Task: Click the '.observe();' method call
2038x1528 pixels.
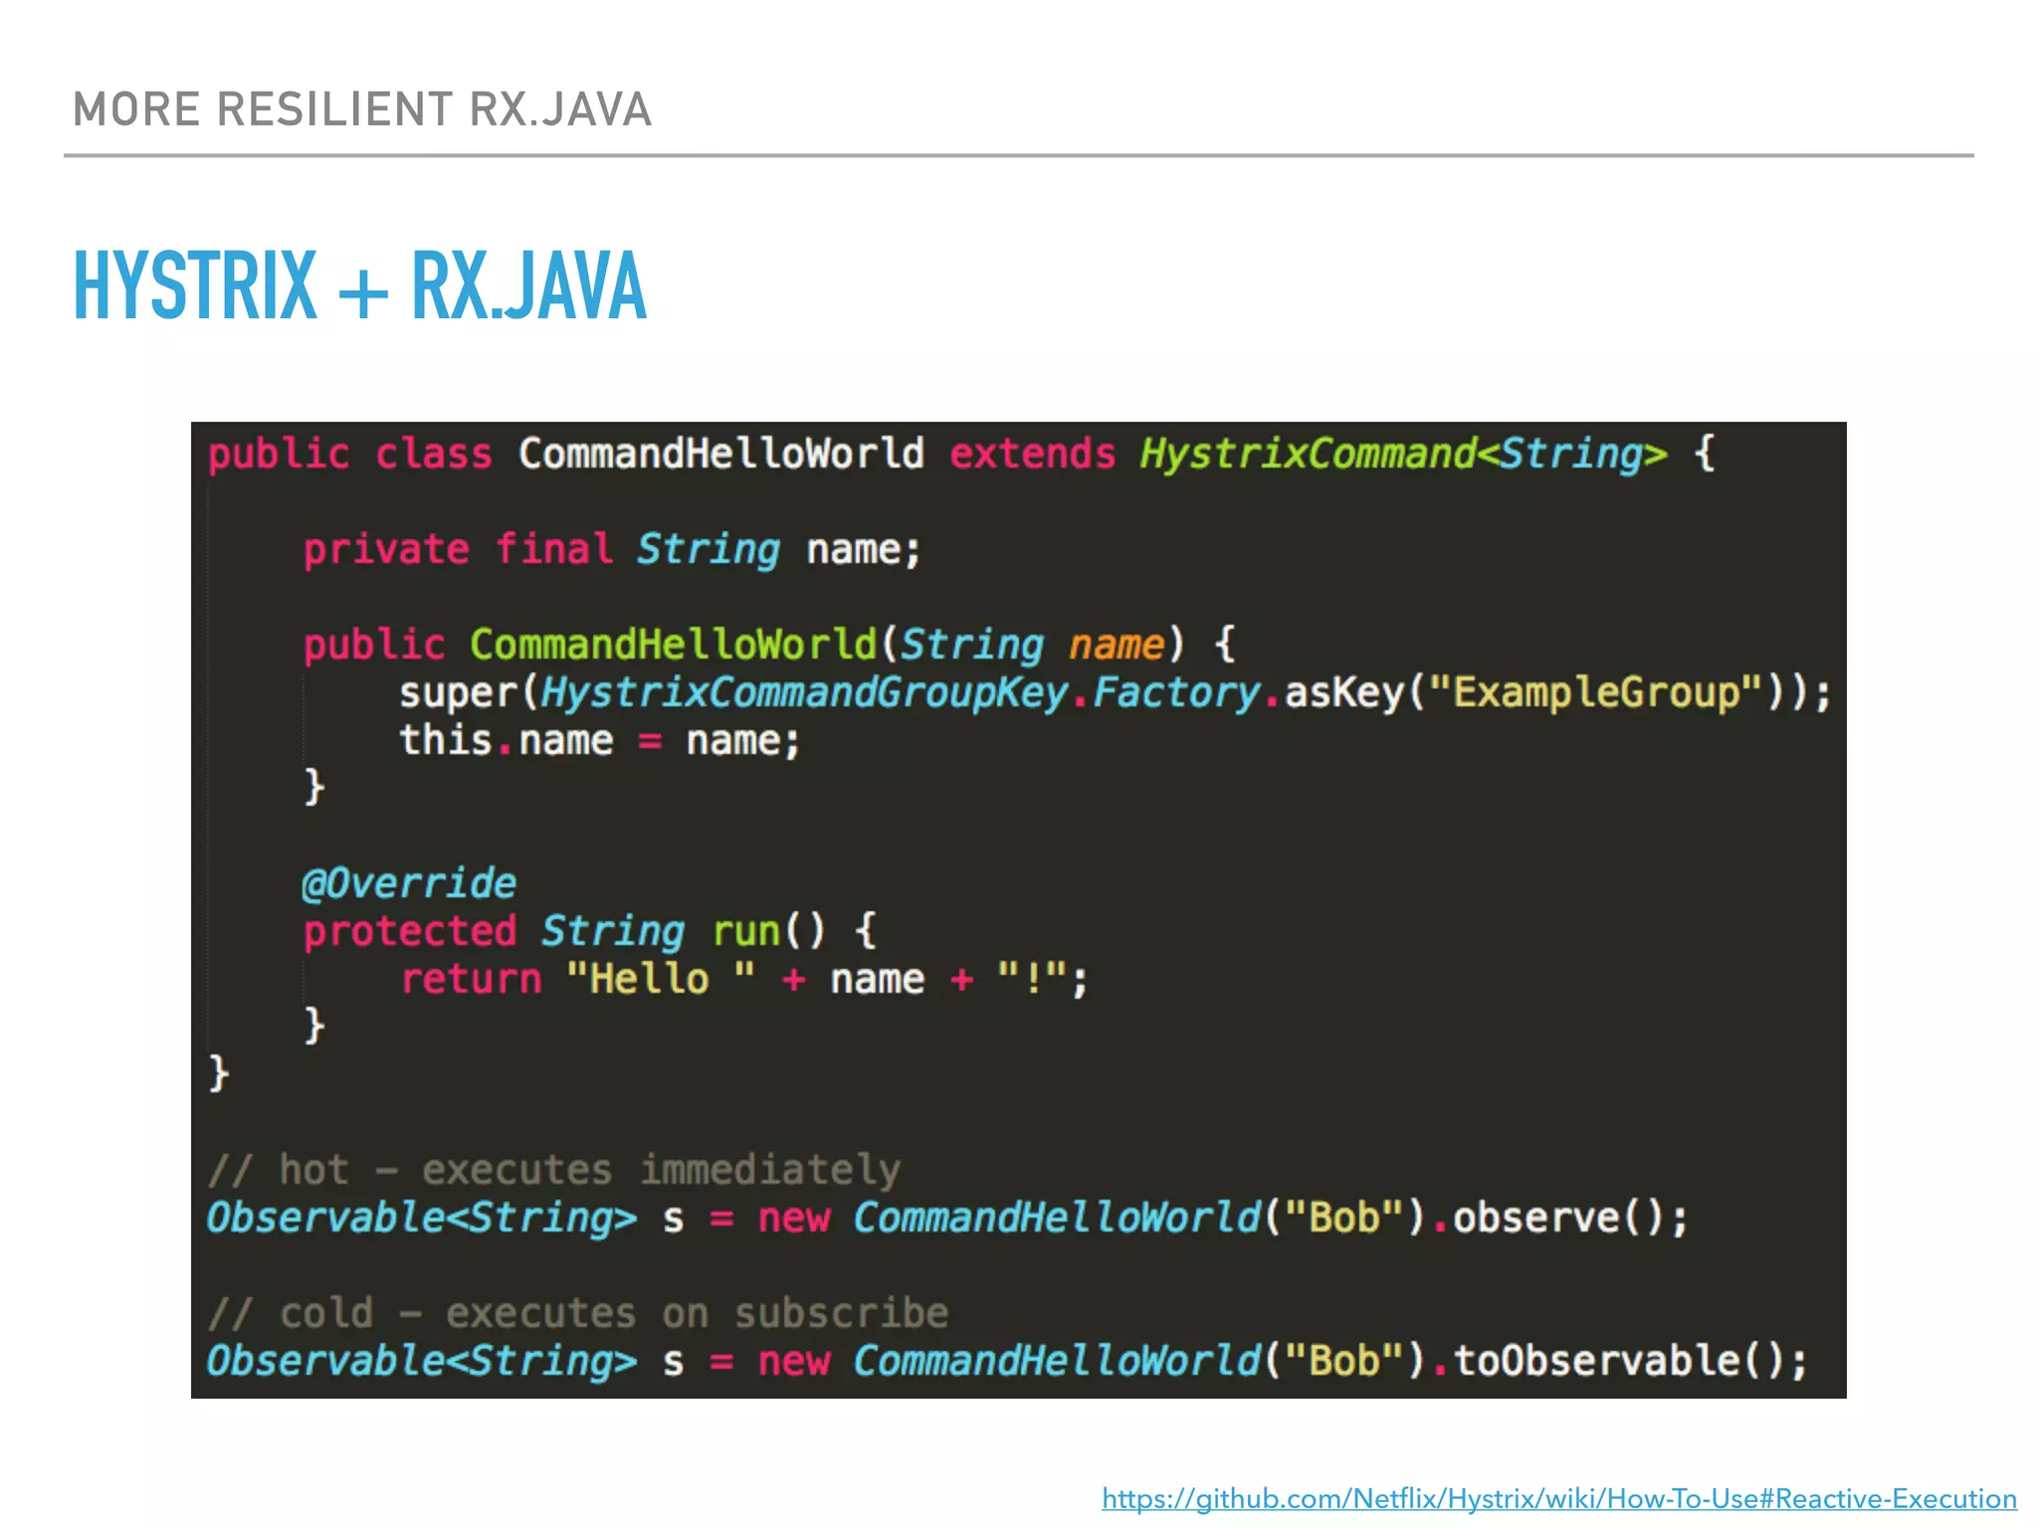Action: click(x=1560, y=1219)
